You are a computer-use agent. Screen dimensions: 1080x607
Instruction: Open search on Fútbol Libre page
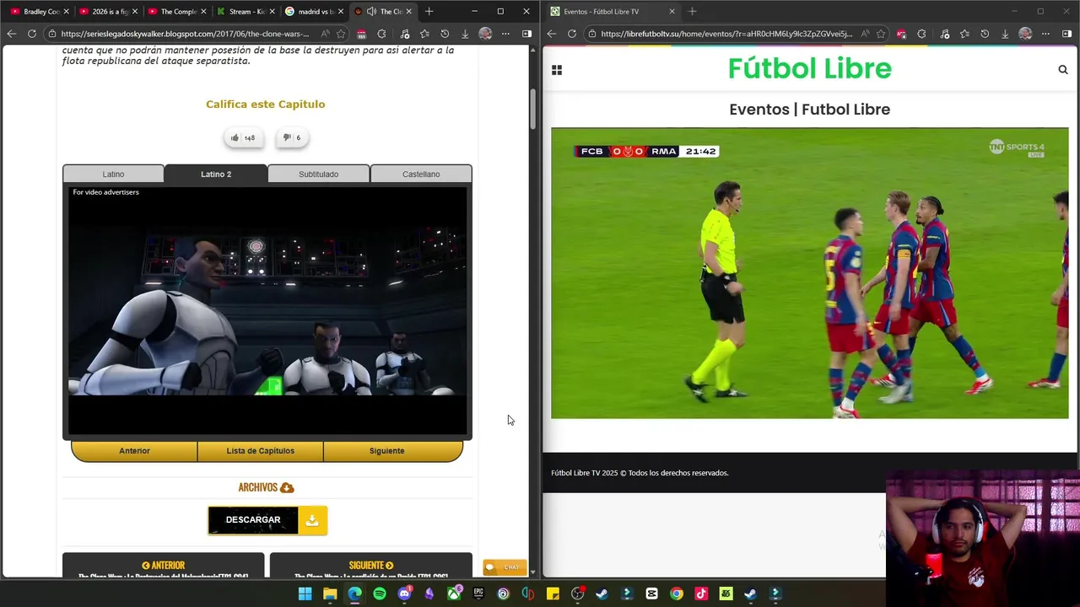1063,70
